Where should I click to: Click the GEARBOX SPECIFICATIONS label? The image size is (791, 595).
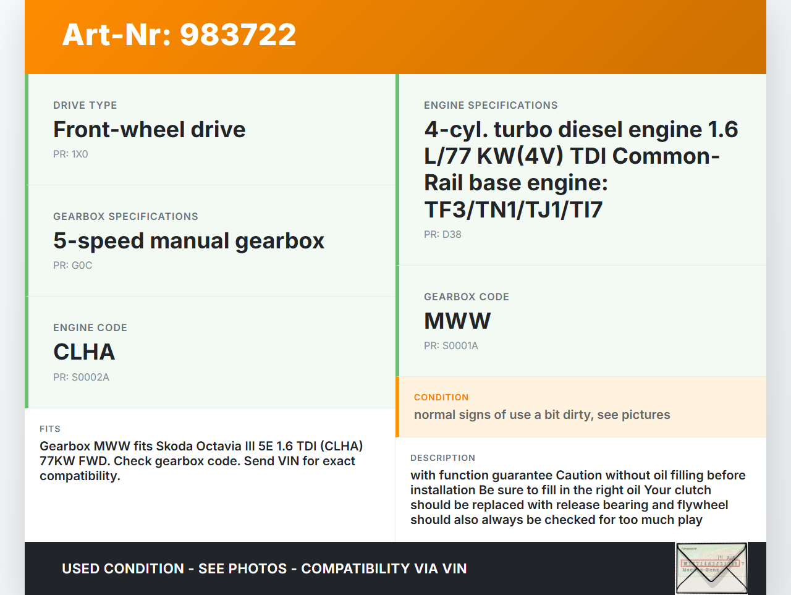(x=125, y=217)
